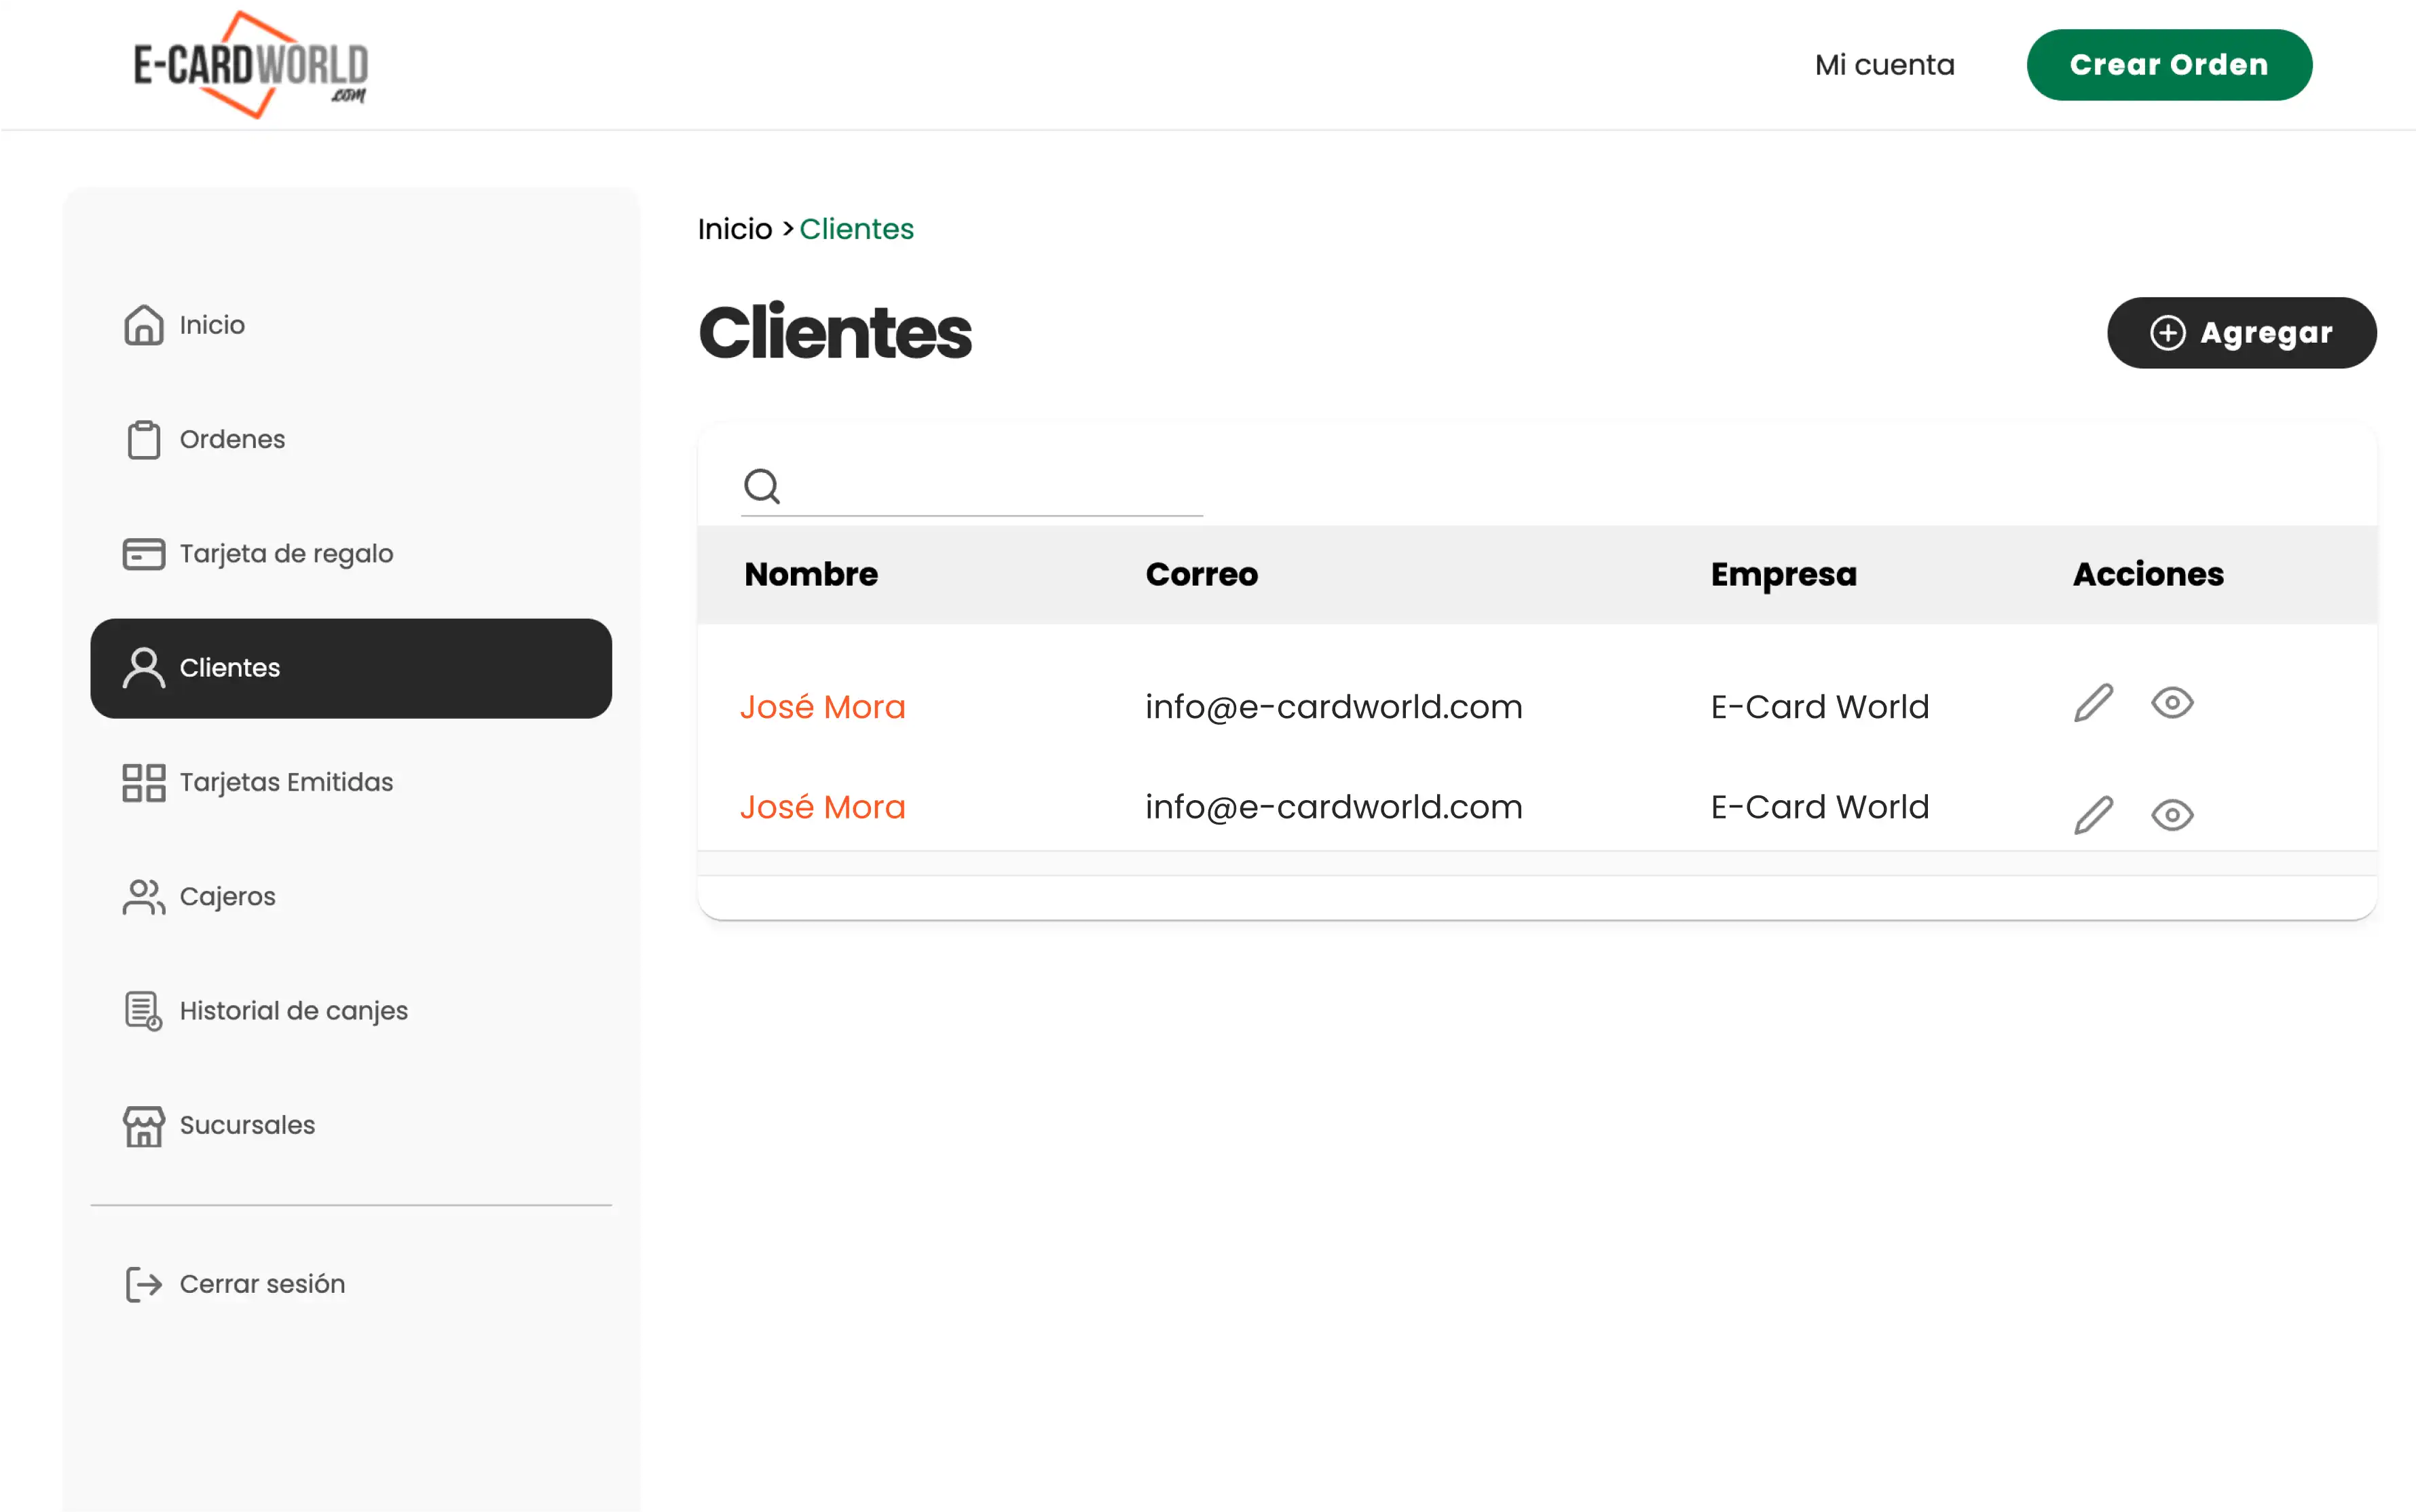The width and height of the screenshot is (2416, 1512).
Task: Click the search magnifier icon
Action: coord(762,486)
